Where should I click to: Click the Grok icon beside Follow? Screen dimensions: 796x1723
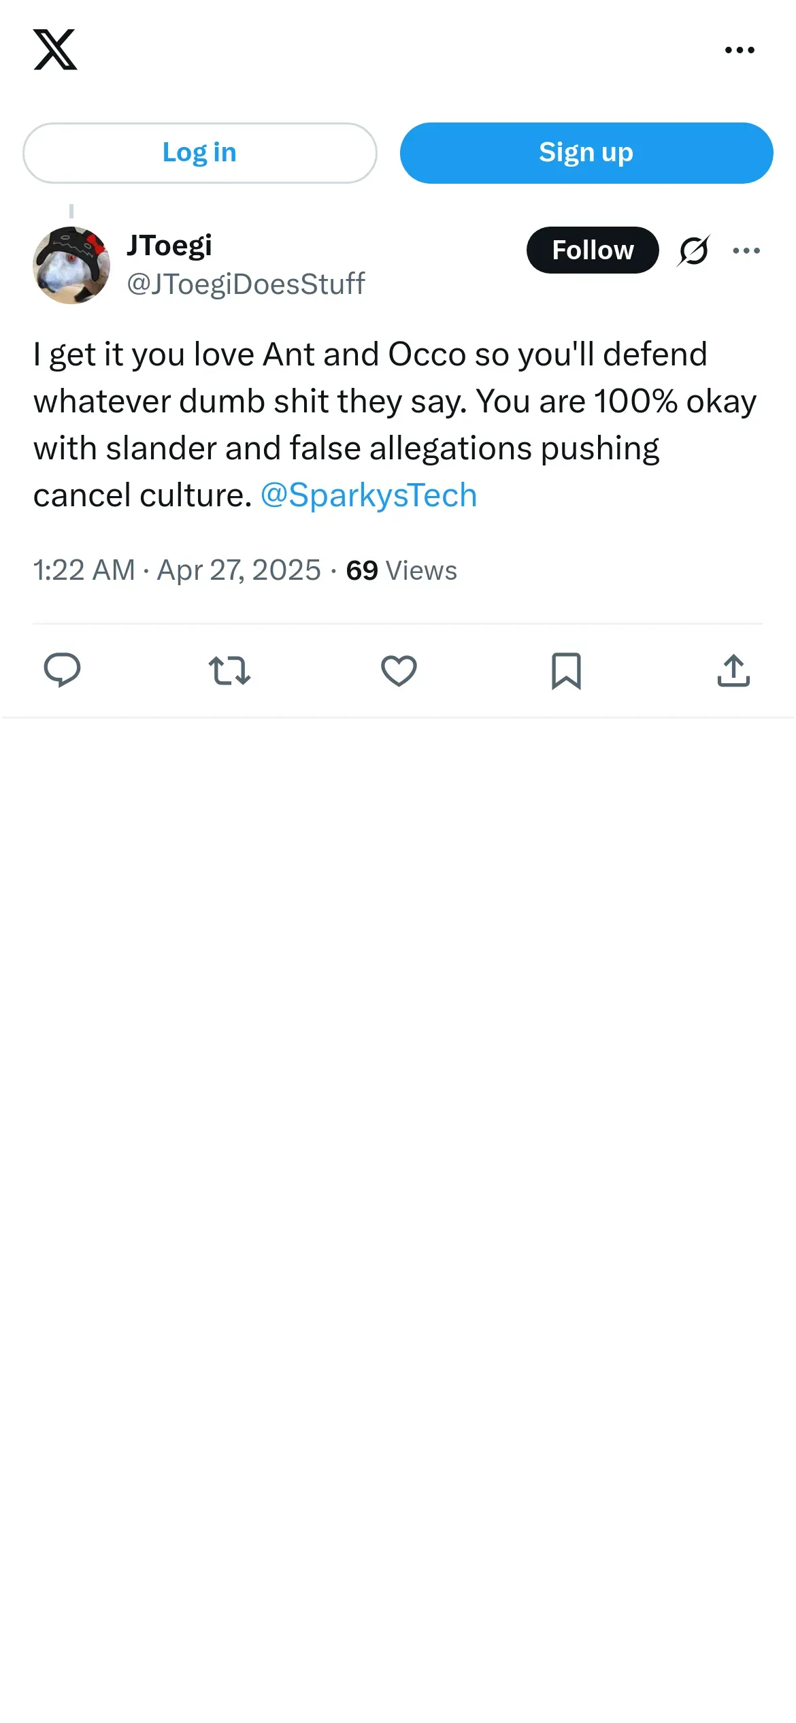(693, 250)
